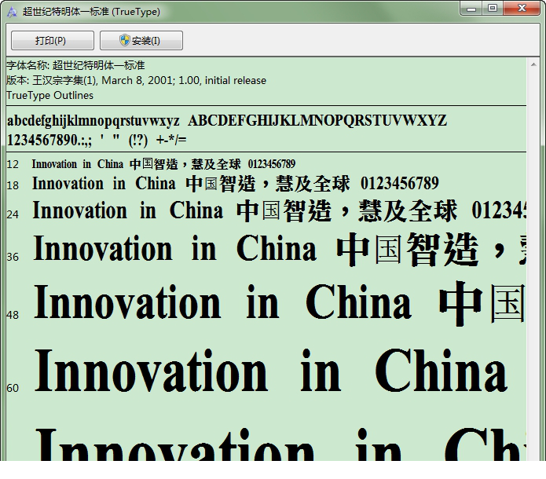The image size is (546, 479).
Task: Click the 48-point Innovation in China sample line
Action: (x=279, y=302)
